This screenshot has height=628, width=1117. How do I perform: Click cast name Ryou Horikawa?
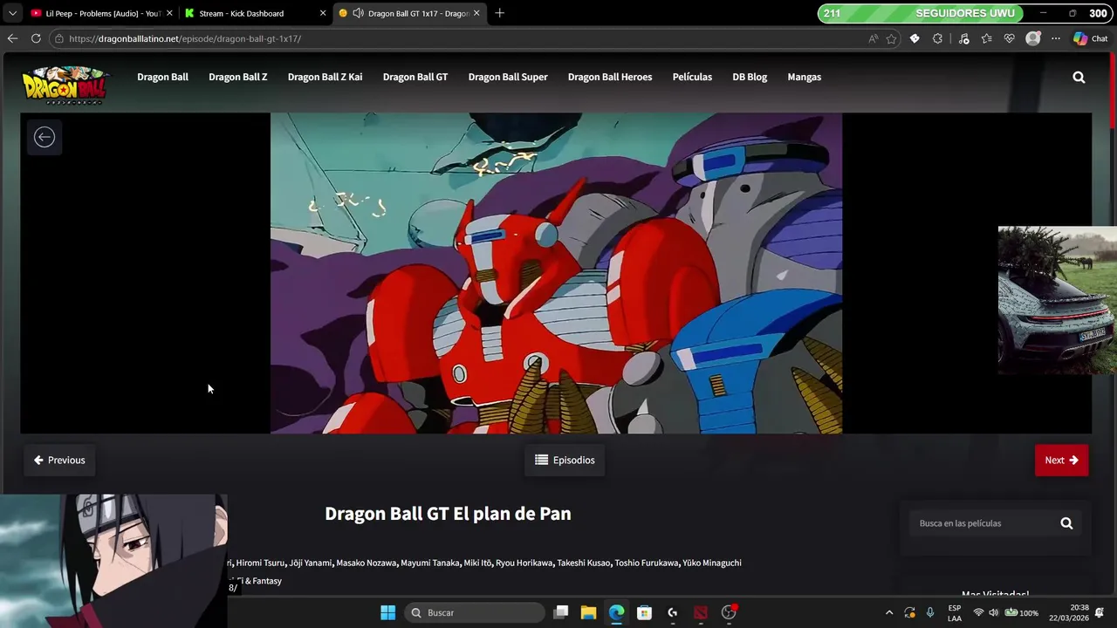(524, 563)
